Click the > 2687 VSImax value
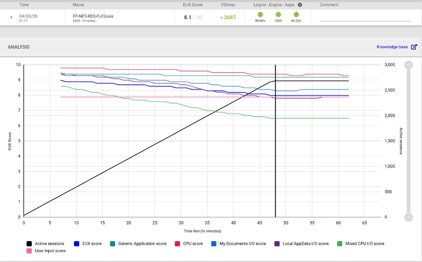This screenshot has width=422, height=262. [228, 18]
